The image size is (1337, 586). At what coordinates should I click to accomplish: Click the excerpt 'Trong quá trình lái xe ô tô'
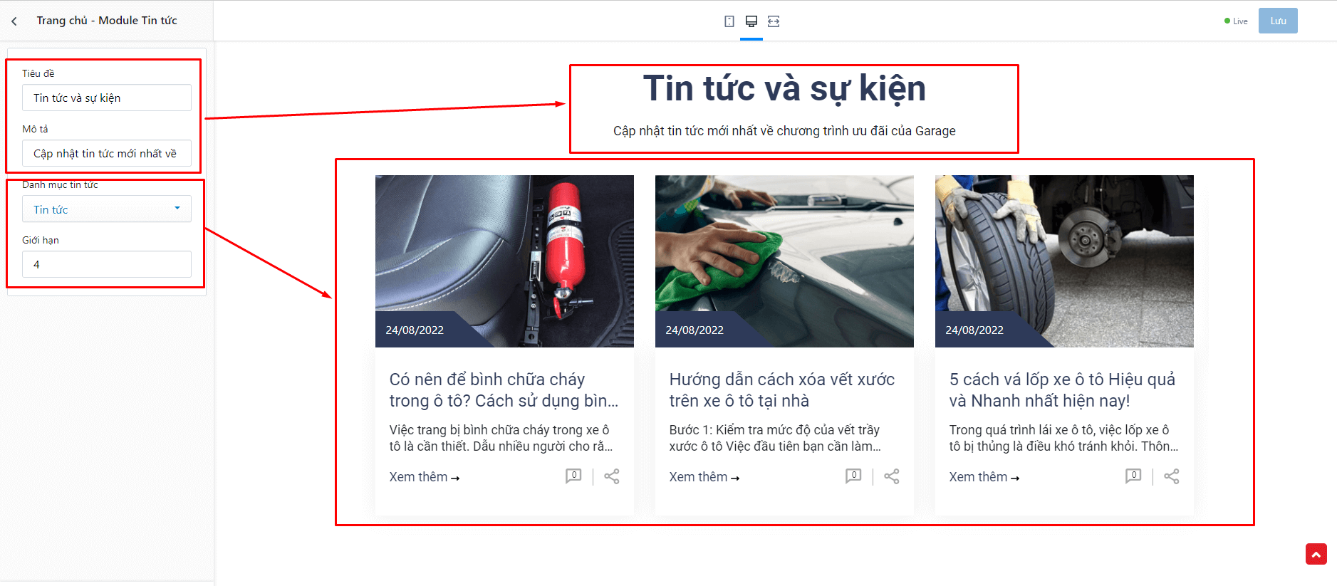(1063, 438)
